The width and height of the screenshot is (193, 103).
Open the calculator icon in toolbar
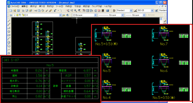(103, 10)
